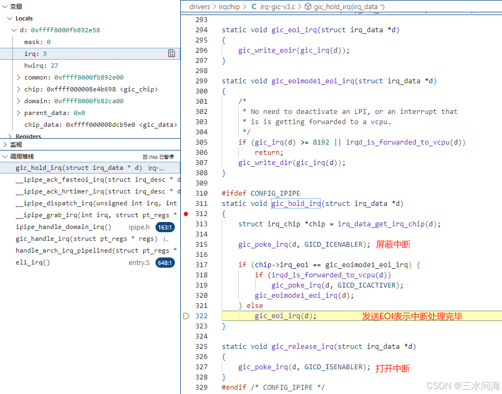Open drivers breadcrumb segment
The height and width of the screenshot is (394, 502).
[200, 6]
